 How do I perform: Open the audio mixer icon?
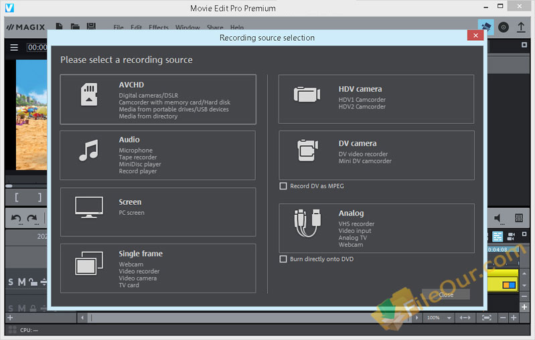(519, 218)
